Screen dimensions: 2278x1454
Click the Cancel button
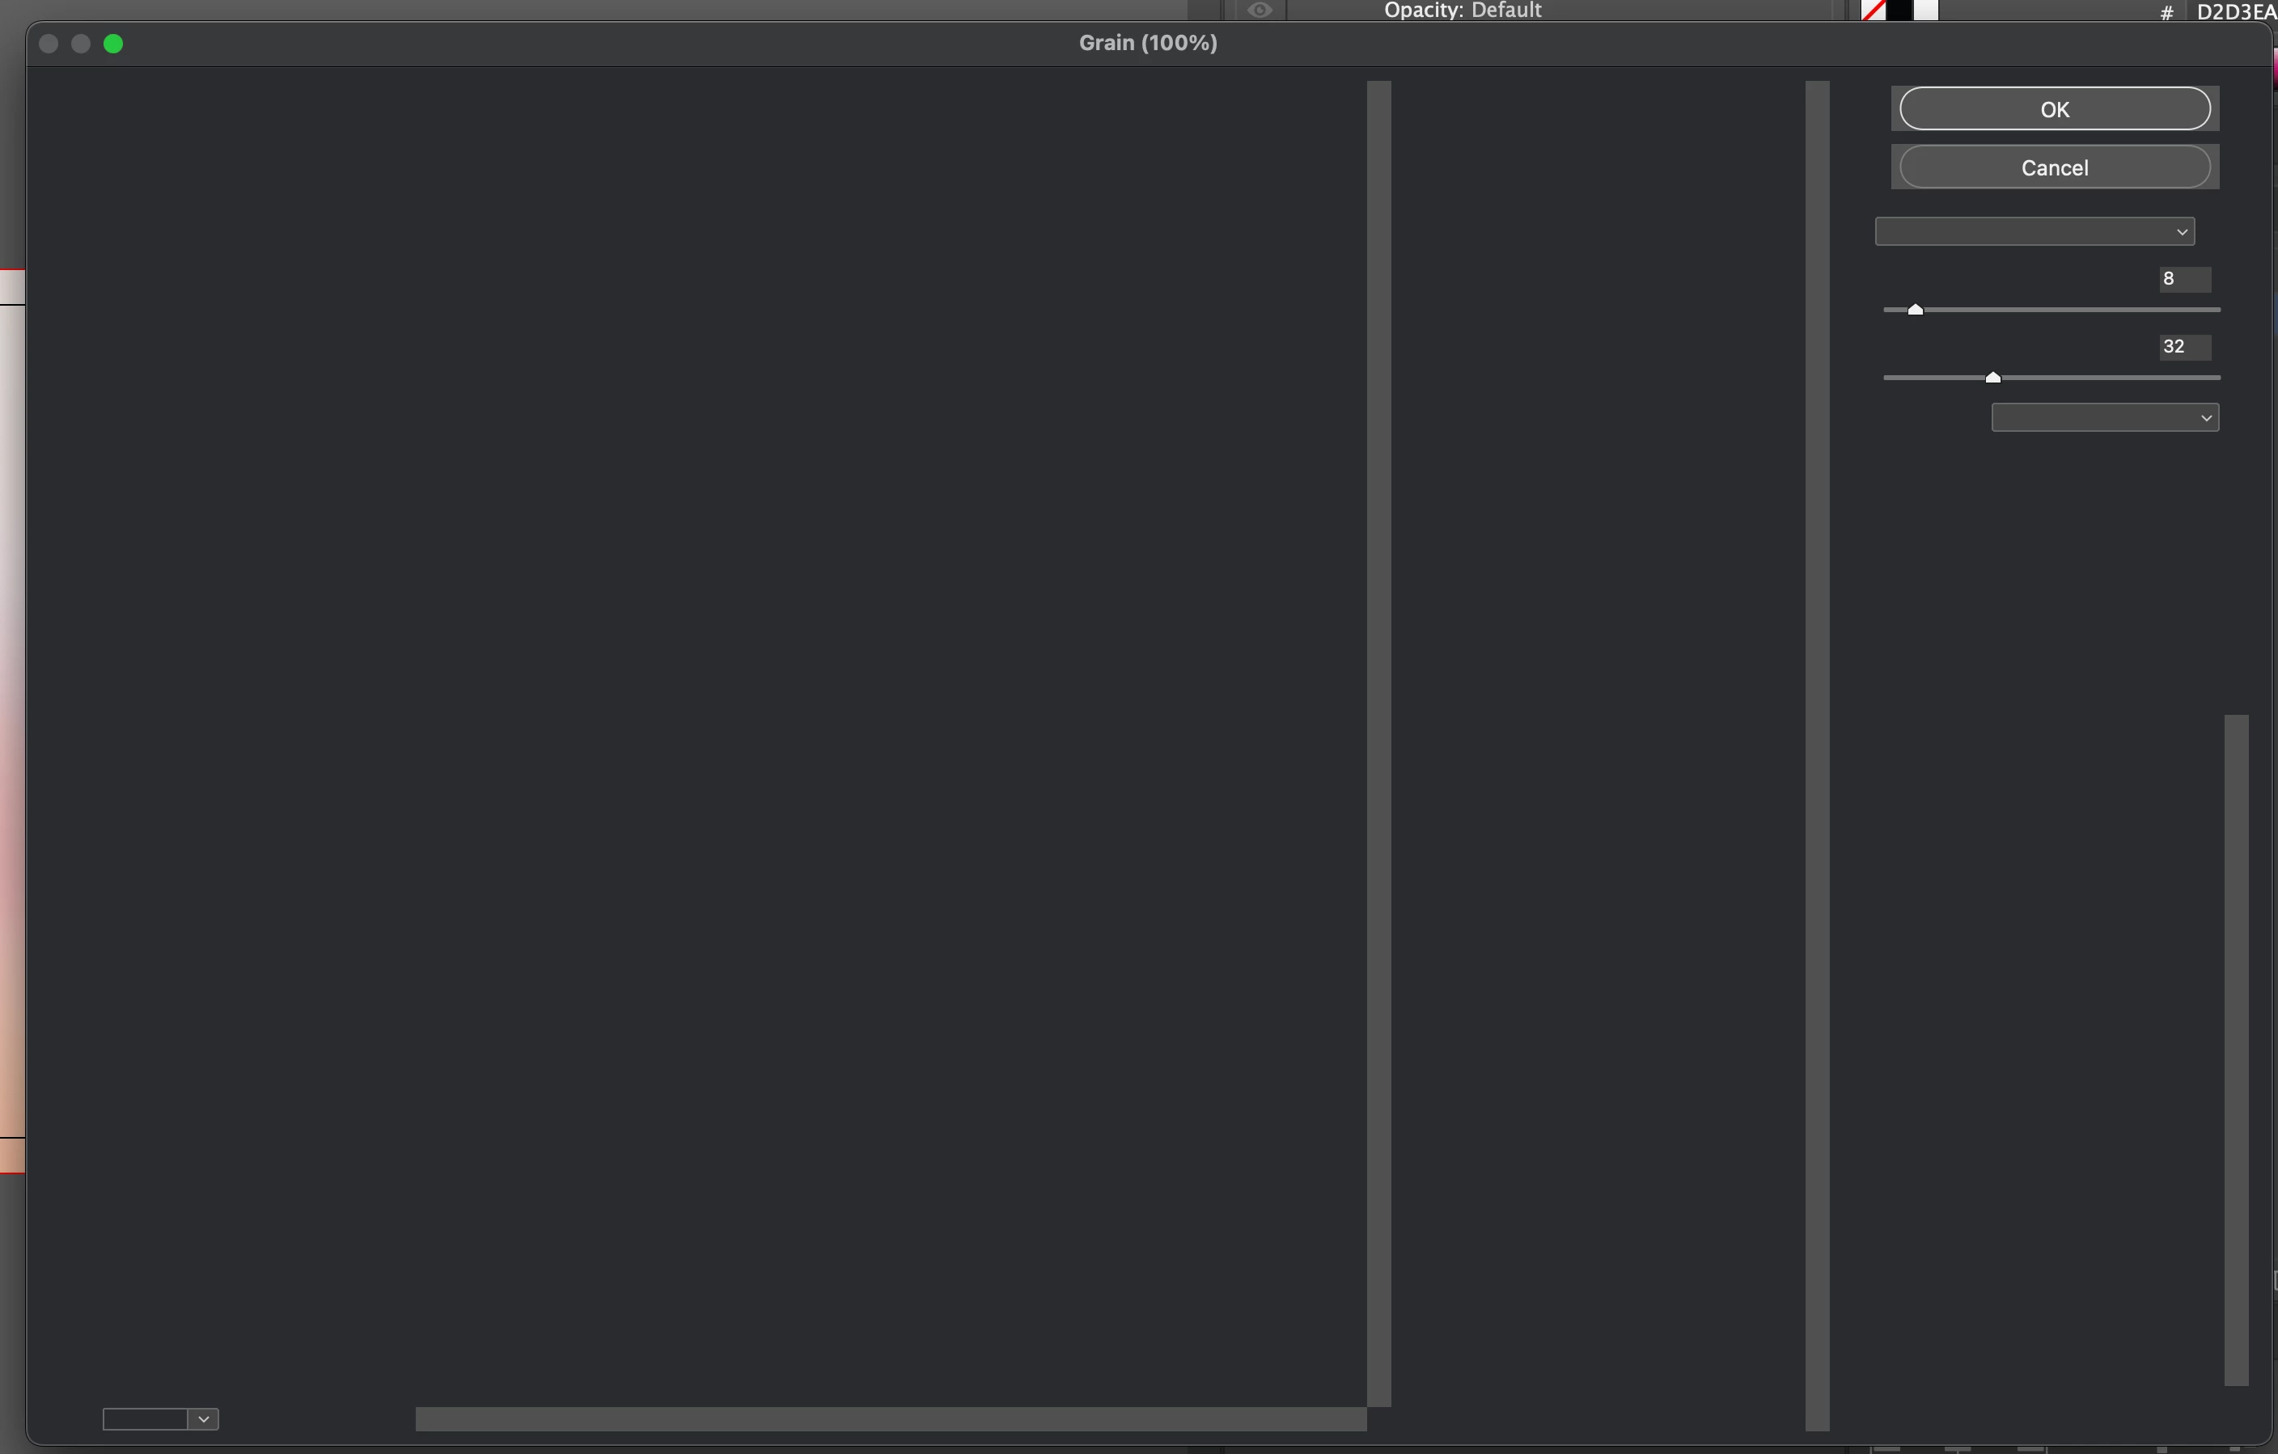(2054, 167)
